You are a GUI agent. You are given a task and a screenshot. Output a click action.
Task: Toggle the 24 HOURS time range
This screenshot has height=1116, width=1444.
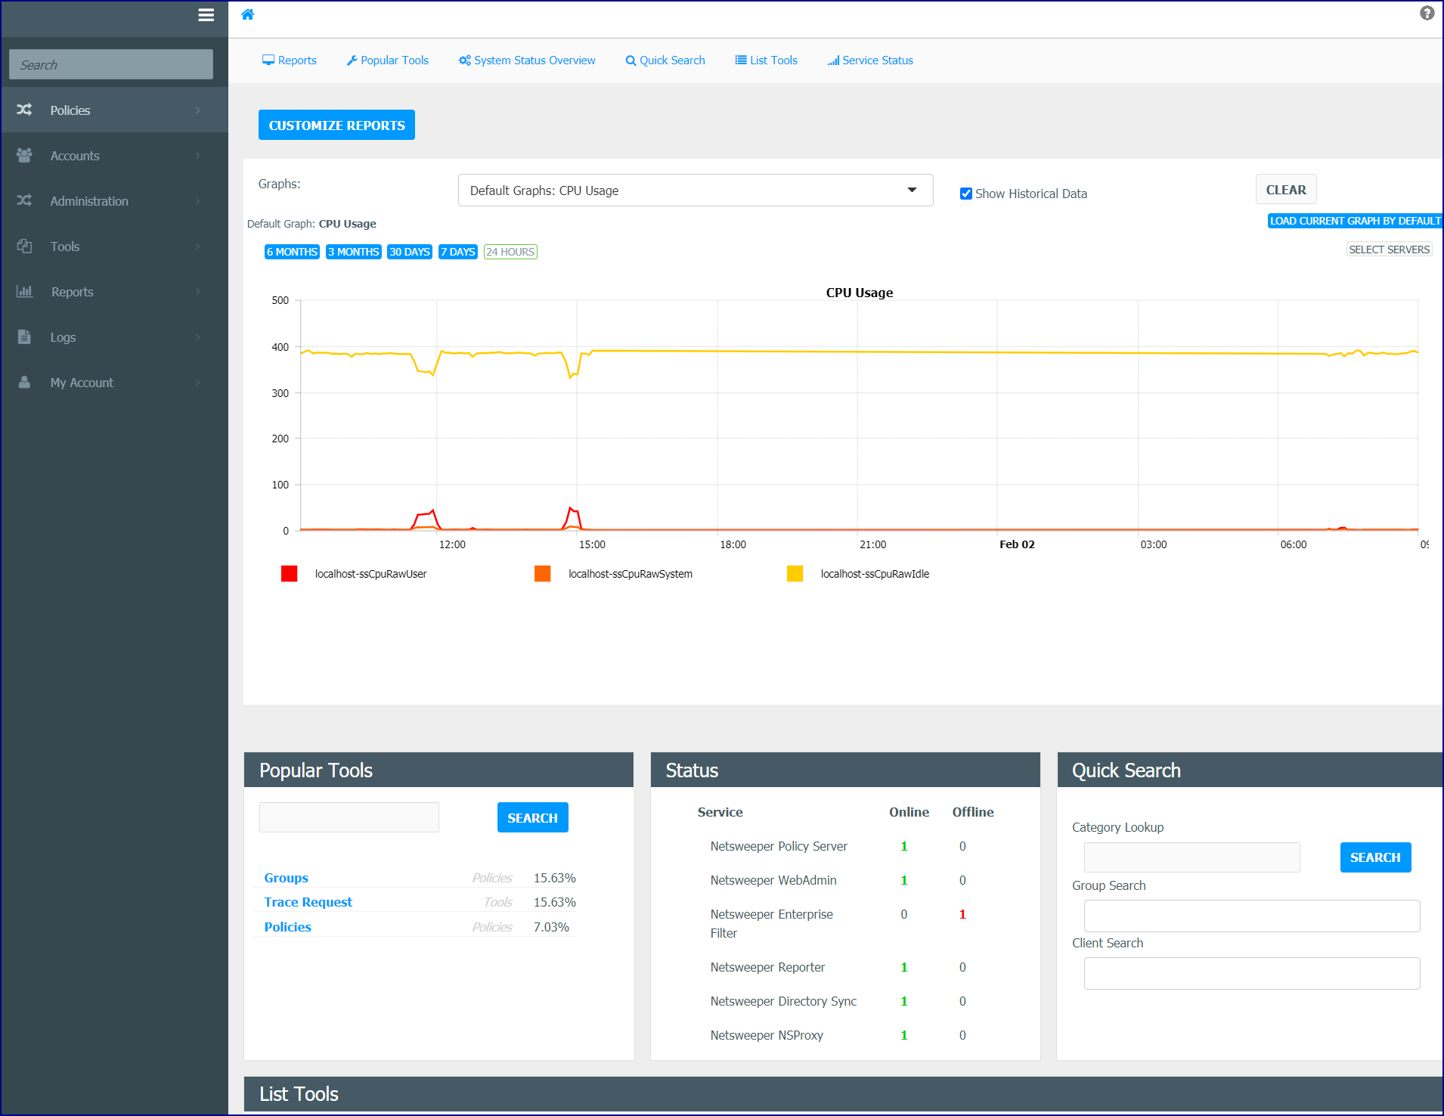click(x=510, y=252)
